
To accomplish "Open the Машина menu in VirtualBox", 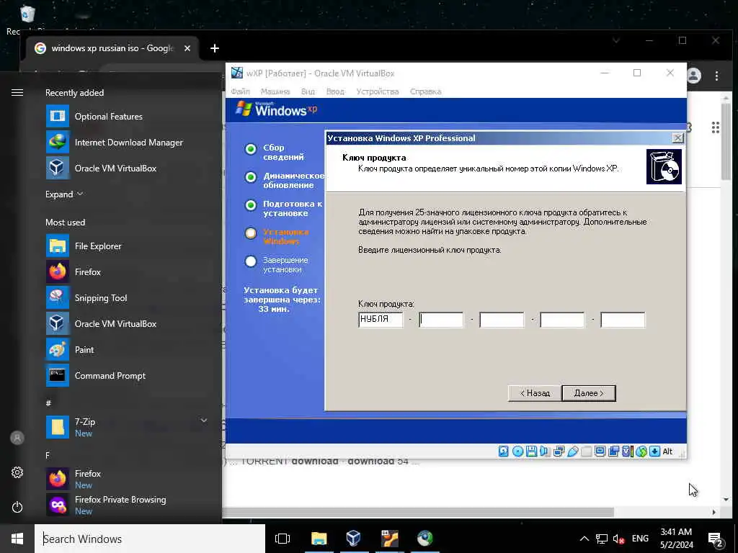I will point(275,91).
